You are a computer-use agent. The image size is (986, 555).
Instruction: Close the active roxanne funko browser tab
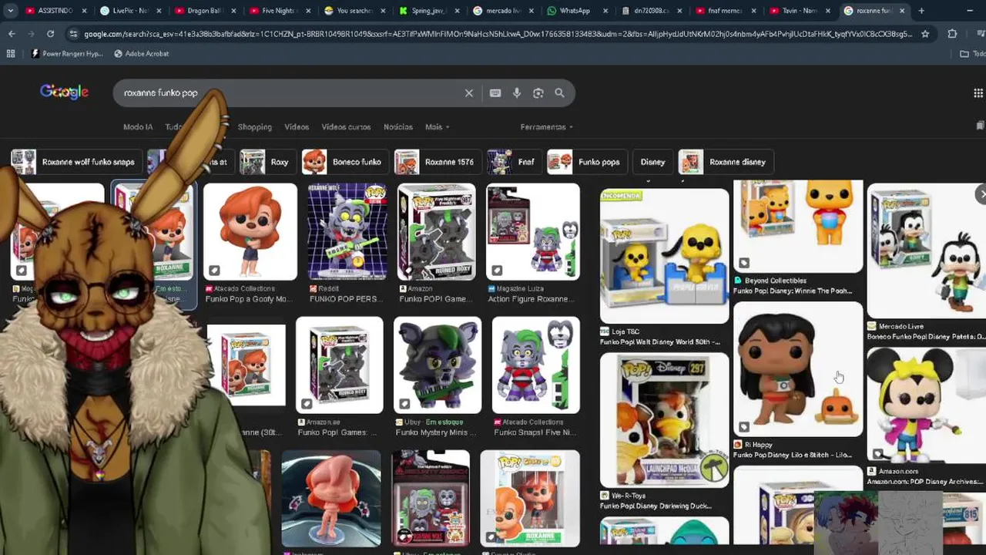pos(902,11)
